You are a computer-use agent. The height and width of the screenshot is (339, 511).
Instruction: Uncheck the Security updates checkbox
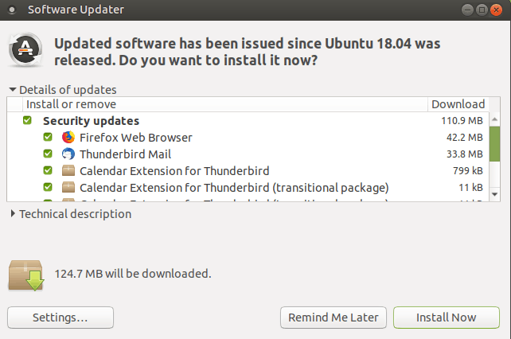[28, 121]
